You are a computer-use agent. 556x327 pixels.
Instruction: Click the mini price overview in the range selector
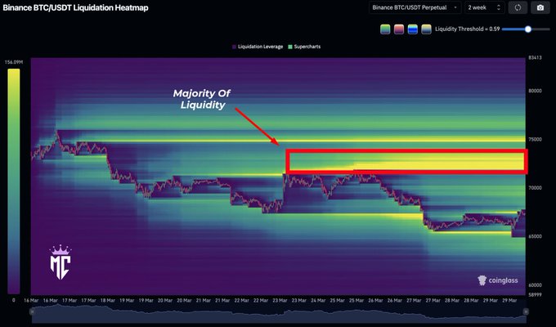tap(279, 314)
